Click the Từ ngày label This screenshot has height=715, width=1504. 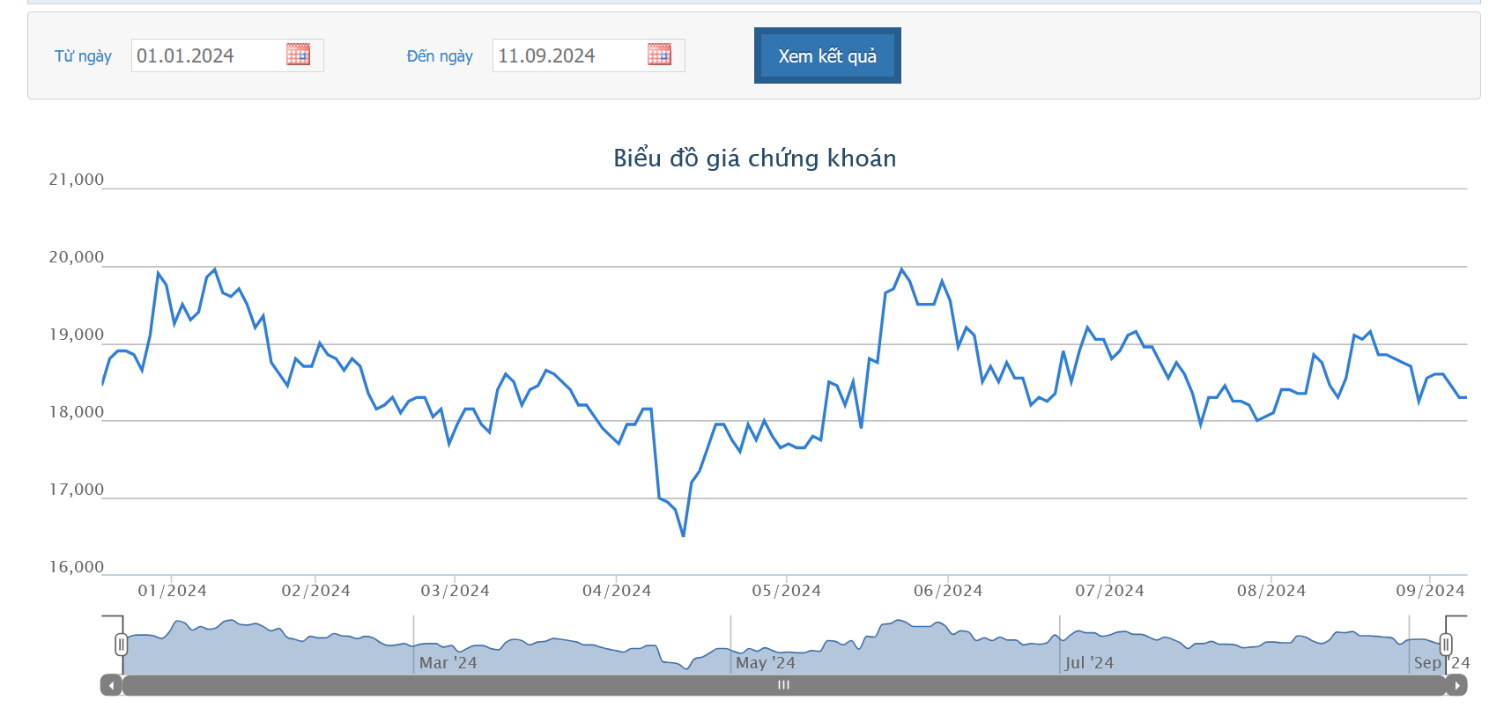pos(83,56)
